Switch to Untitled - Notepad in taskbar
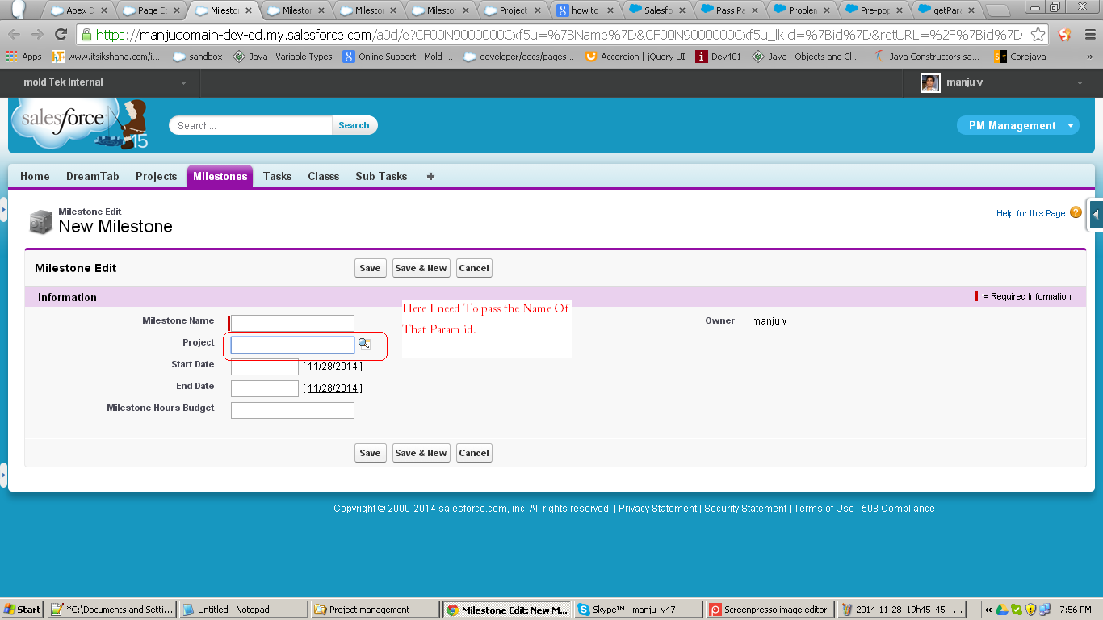Image resolution: width=1103 pixels, height=620 pixels. [243, 610]
